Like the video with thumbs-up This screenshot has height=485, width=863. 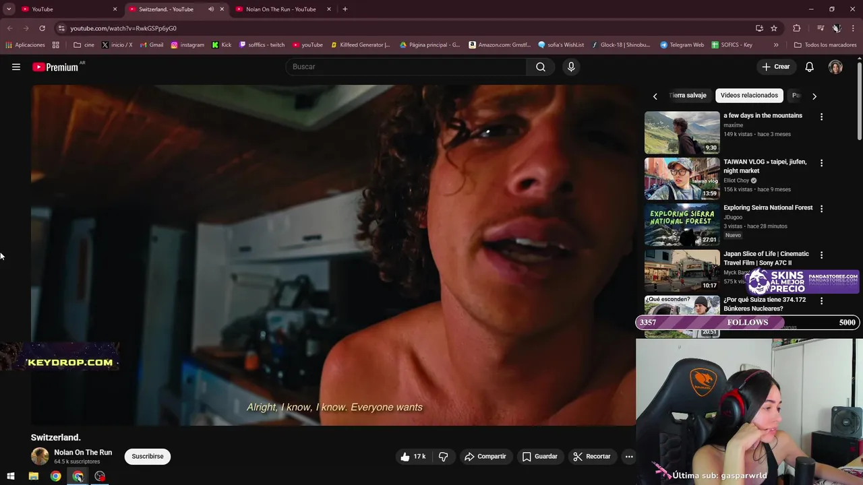[413, 457]
